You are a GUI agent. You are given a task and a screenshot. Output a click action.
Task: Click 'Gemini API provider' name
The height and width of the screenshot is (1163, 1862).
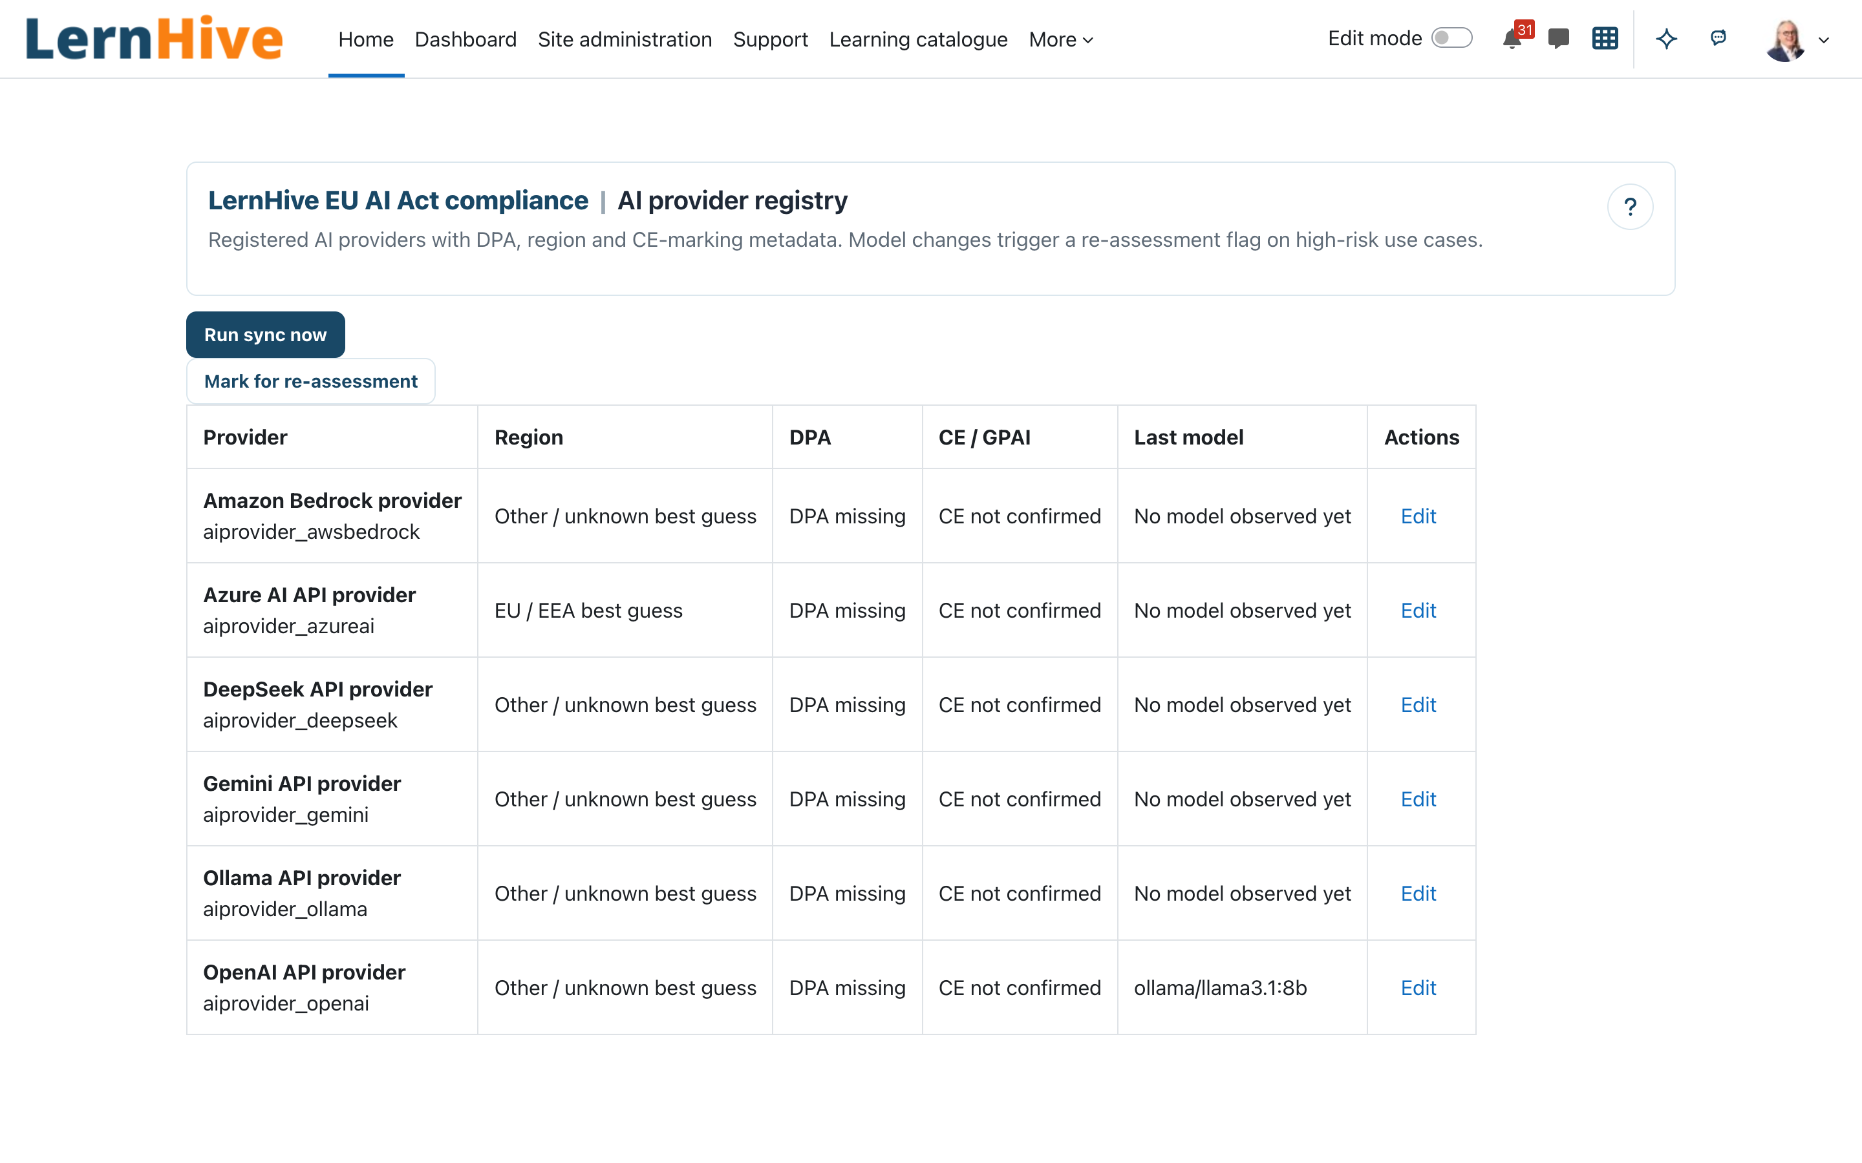coord(302,783)
